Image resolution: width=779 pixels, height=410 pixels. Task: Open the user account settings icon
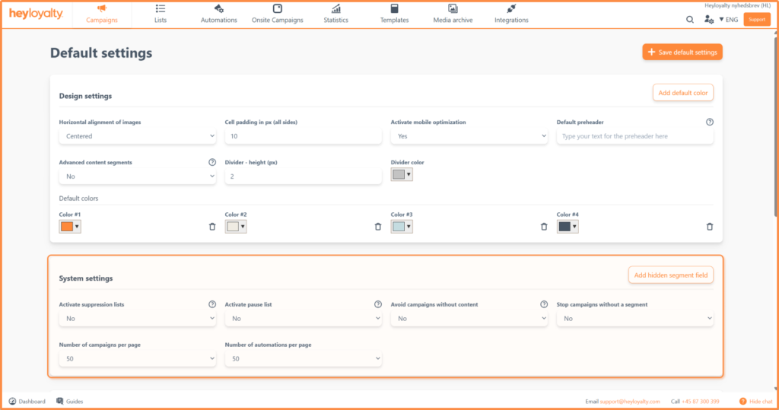click(x=709, y=19)
